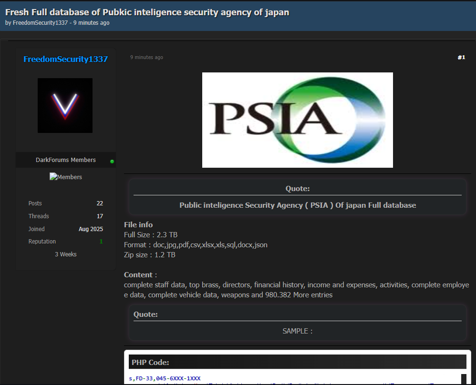This screenshot has width=476, height=385.
Task: Open post permalink #1
Action: (461, 57)
